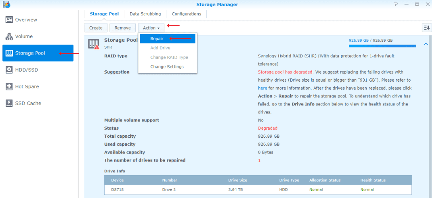The height and width of the screenshot is (201, 432).
Task: Open the Configurations tab
Action: coord(186,14)
